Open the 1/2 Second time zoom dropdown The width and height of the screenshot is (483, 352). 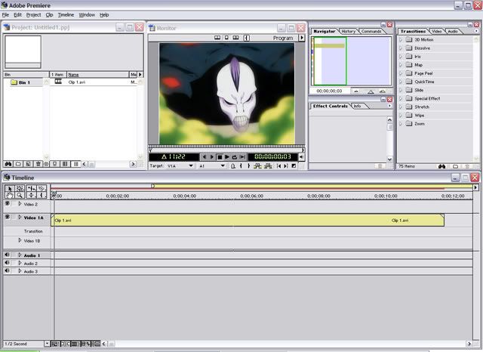click(x=47, y=344)
